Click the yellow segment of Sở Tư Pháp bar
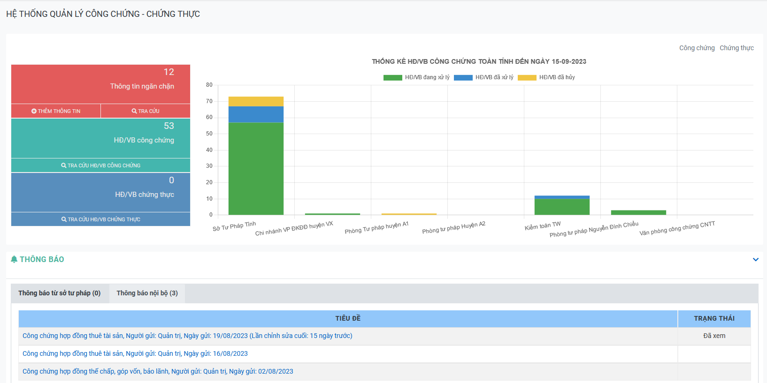767x383 pixels. pos(256,101)
